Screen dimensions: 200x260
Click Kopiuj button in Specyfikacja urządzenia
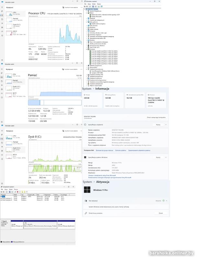point(158,124)
